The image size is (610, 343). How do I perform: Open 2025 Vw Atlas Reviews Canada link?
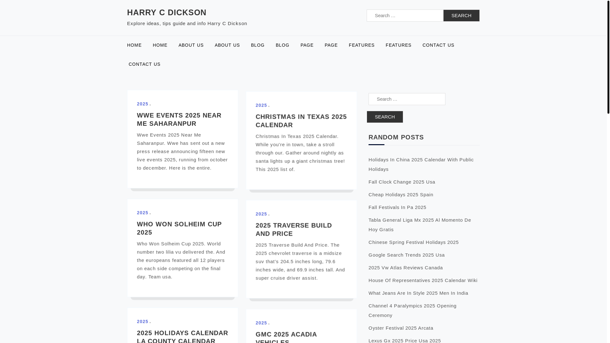pyautogui.click(x=406, y=268)
